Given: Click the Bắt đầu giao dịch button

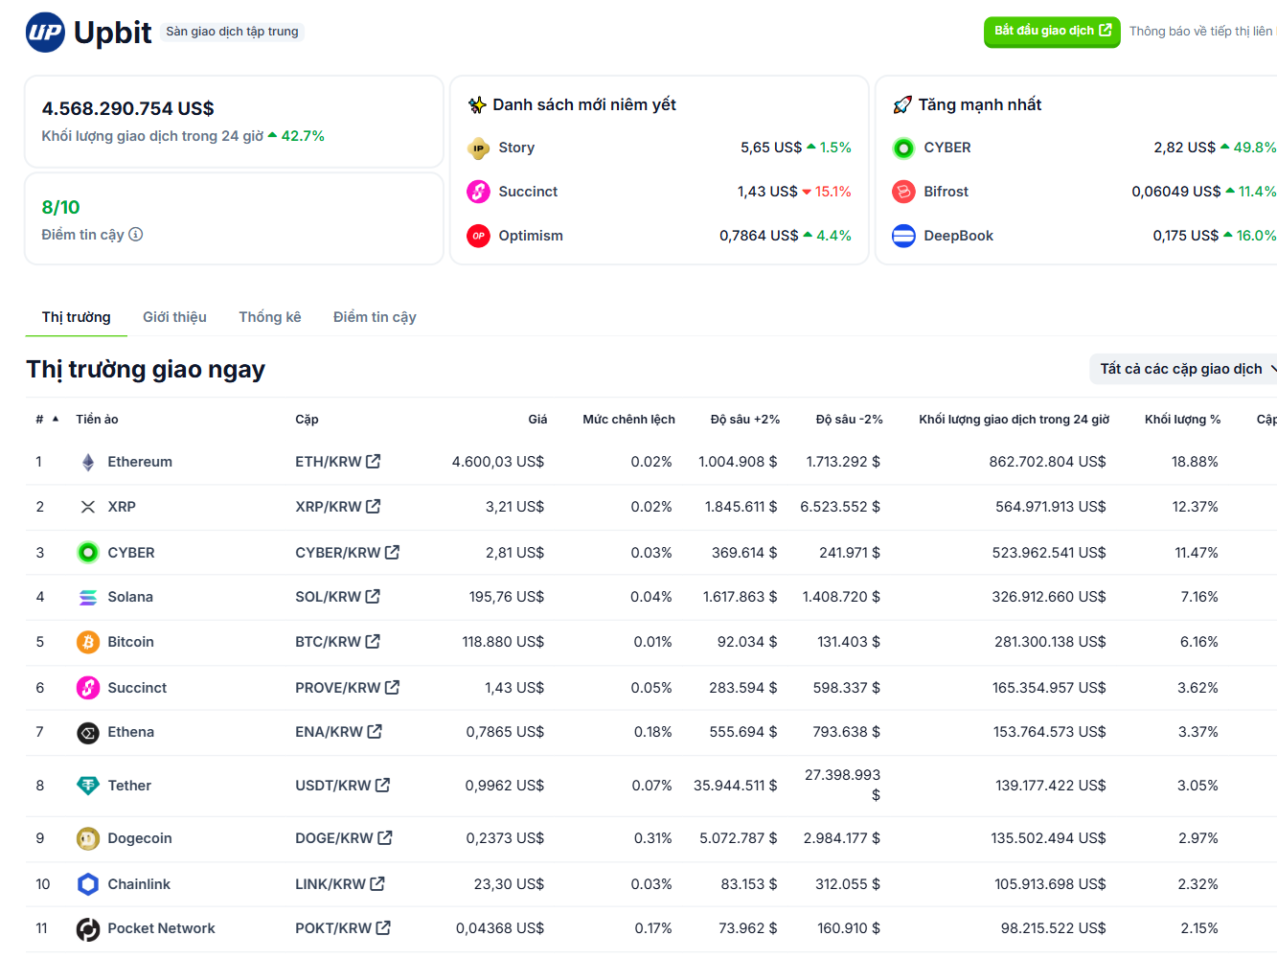Looking at the screenshot, I should (x=1052, y=32).
